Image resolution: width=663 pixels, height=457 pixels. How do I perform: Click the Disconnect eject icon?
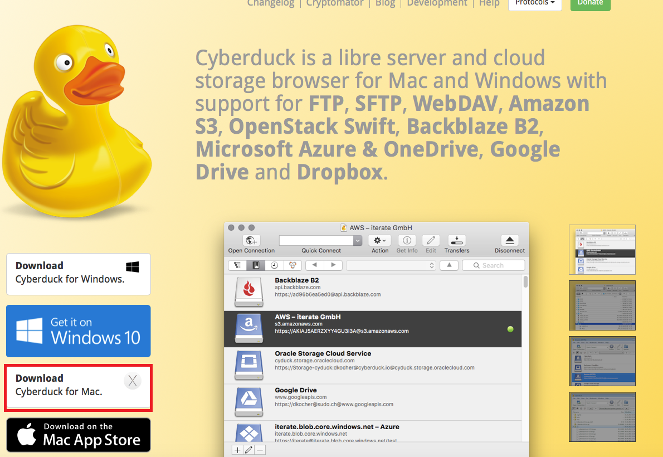point(509,241)
